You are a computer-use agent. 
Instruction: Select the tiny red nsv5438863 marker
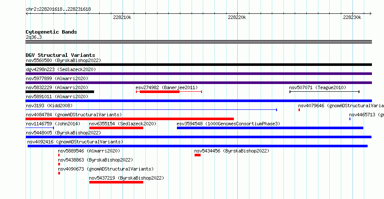coord(59,164)
